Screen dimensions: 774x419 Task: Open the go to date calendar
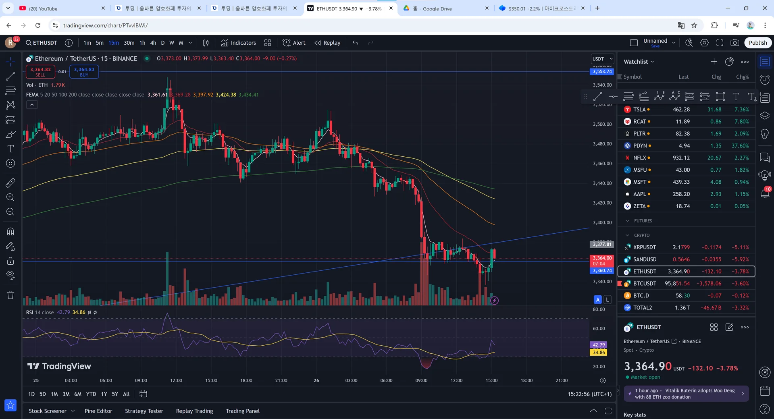click(143, 394)
